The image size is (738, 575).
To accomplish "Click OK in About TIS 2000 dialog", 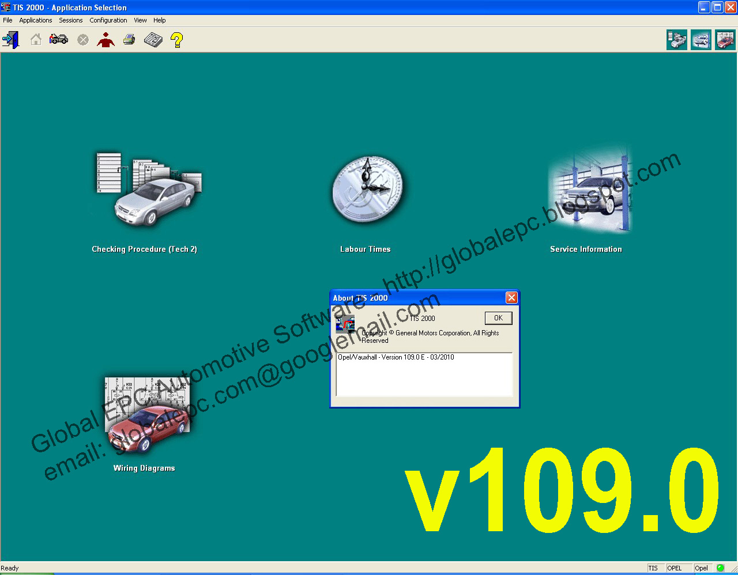I will pyautogui.click(x=499, y=318).
